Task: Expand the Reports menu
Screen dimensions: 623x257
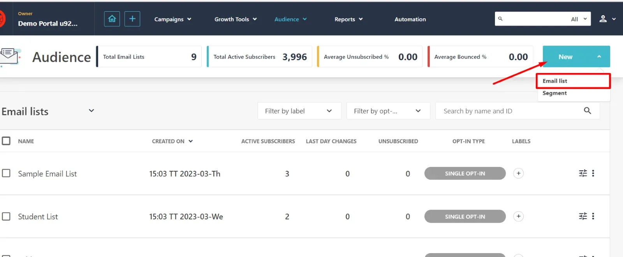Action: pyautogui.click(x=348, y=19)
